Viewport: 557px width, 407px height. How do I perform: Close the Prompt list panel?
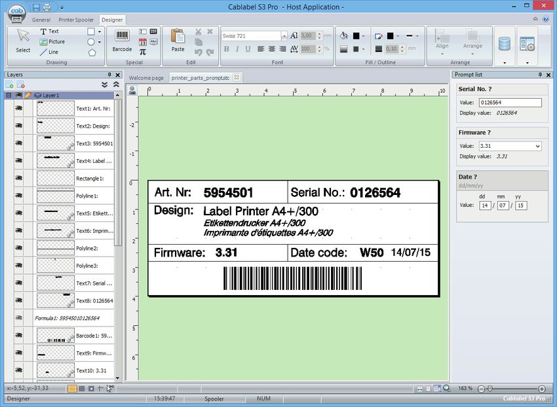click(548, 75)
